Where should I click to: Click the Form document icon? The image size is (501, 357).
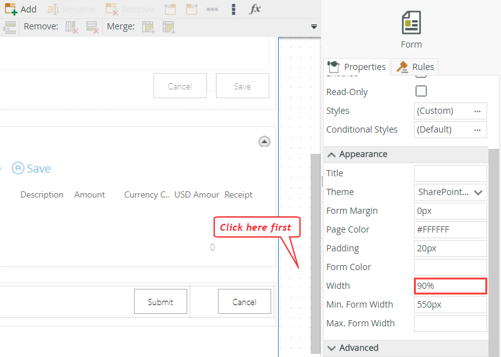click(x=411, y=23)
